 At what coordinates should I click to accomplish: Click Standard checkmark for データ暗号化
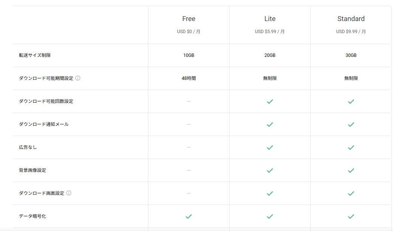click(351, 216)
